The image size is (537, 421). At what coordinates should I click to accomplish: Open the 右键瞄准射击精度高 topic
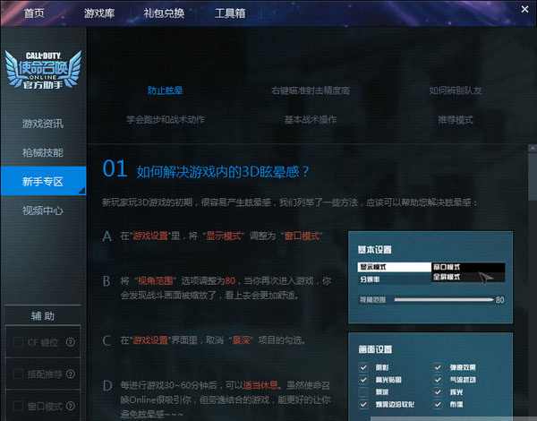click(311, 90)
